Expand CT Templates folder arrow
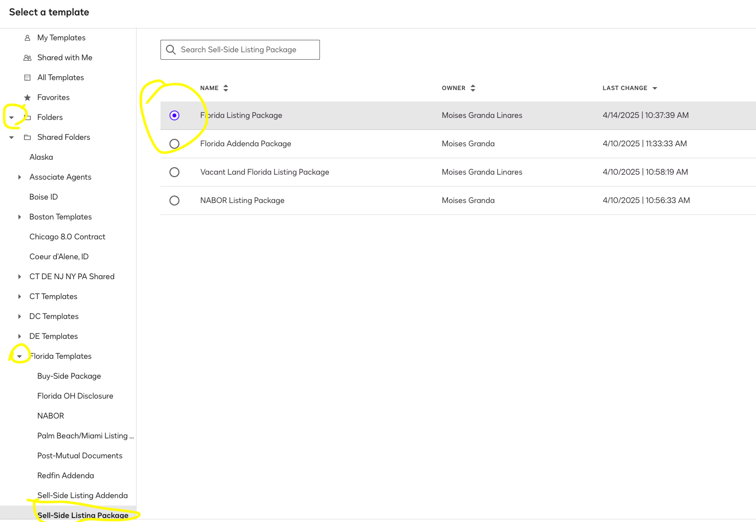The image size is (756, 522). (x=19, y=297)
